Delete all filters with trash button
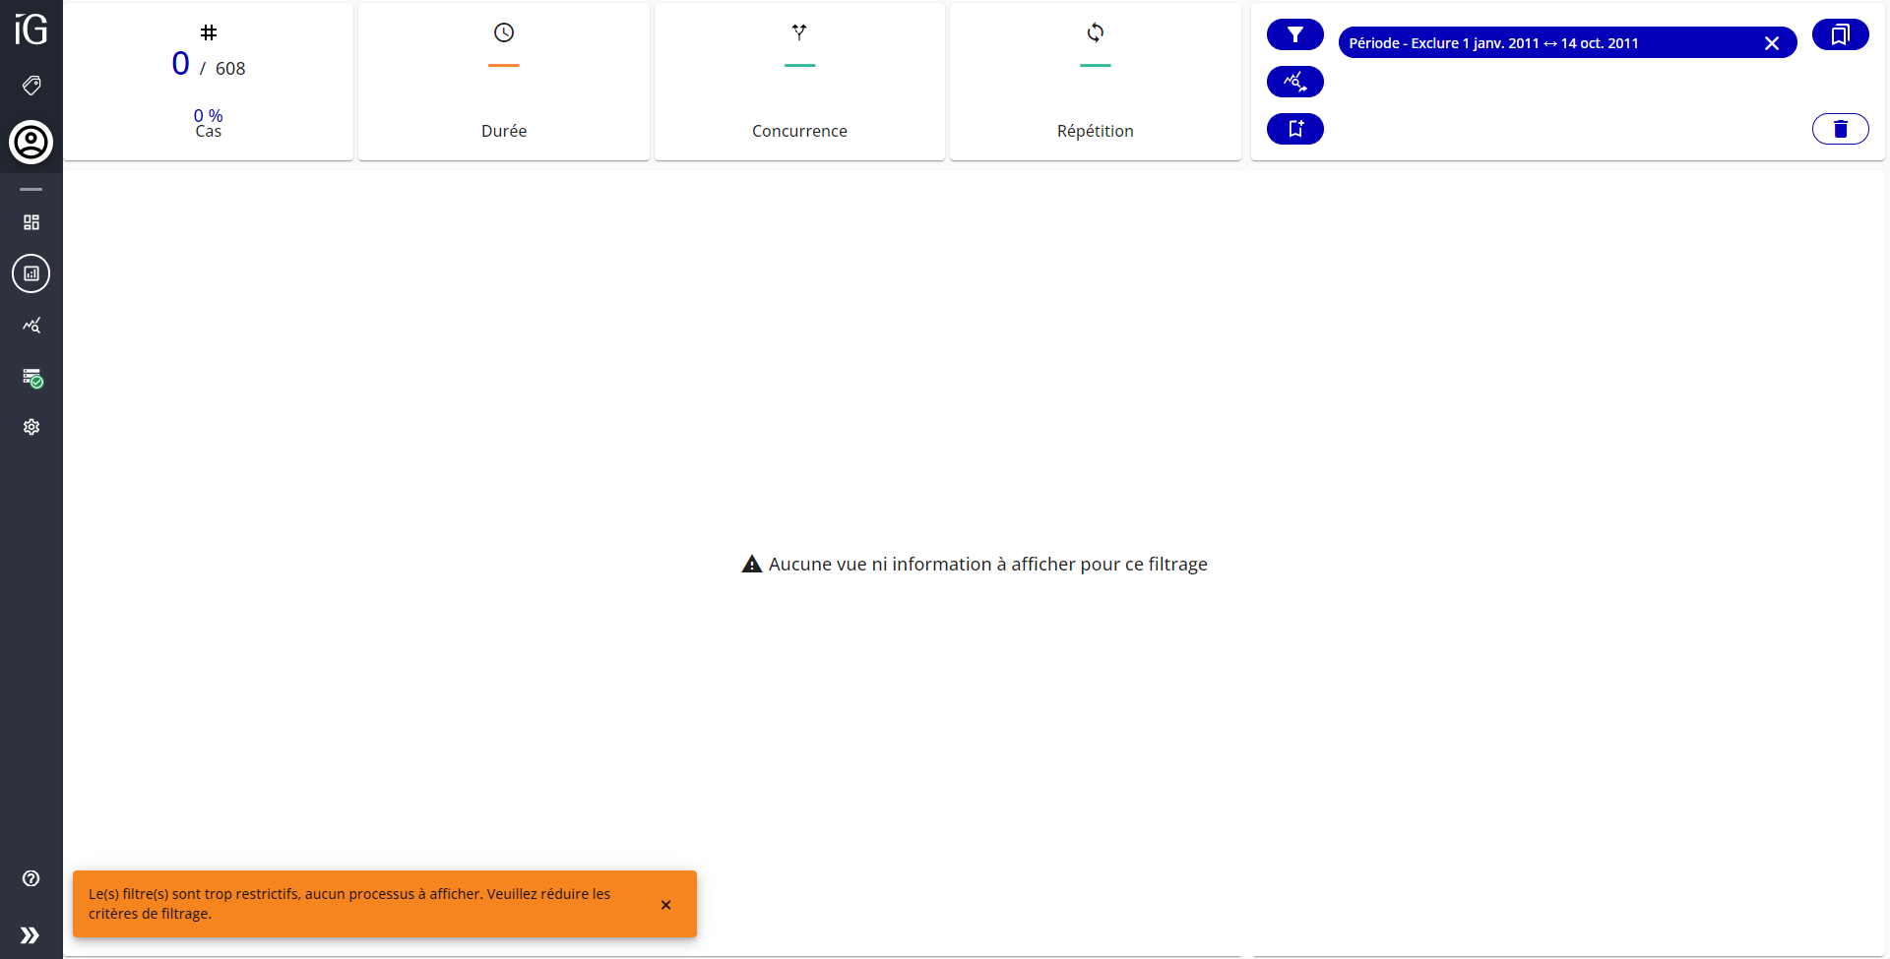 click(1840, 129)
